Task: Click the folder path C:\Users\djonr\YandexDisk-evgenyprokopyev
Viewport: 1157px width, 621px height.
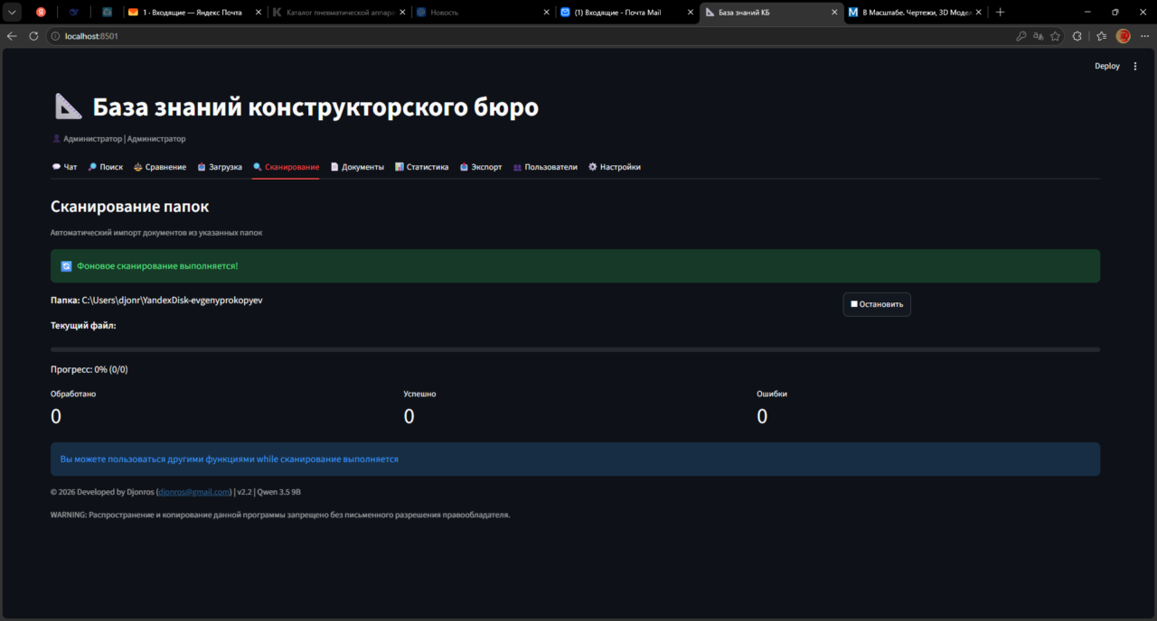Action: (173, 300)
